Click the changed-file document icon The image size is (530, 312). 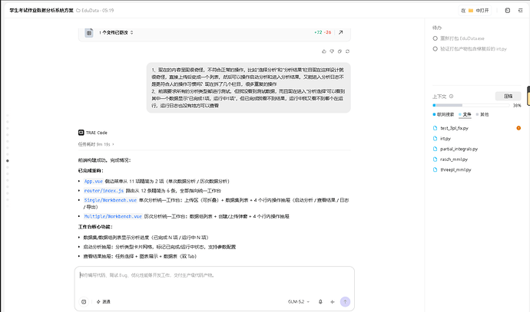(89, 33)
